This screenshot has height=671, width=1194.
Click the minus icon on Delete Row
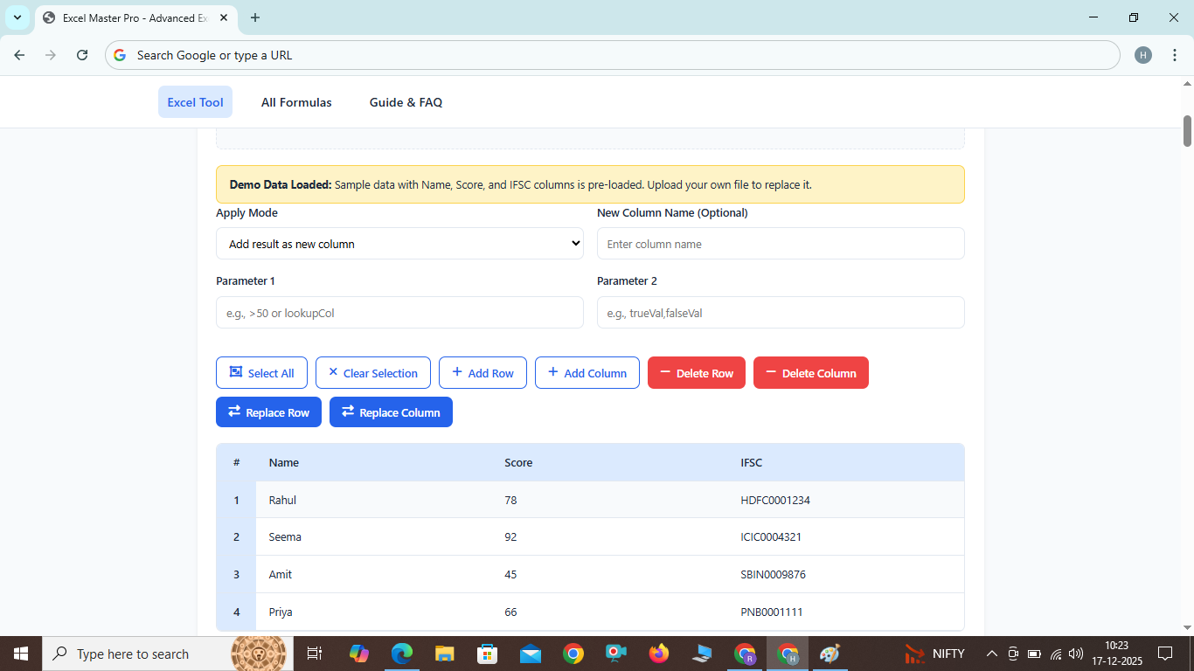tap(667, 372)
